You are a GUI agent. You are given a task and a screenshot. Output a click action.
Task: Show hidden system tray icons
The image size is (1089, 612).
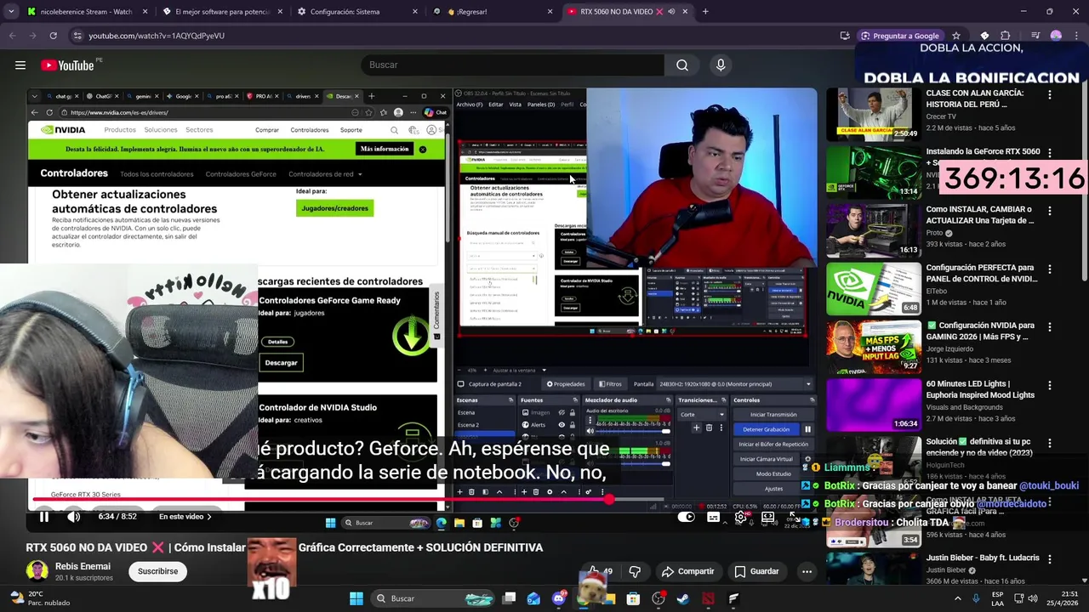click(x=957, y=598)
